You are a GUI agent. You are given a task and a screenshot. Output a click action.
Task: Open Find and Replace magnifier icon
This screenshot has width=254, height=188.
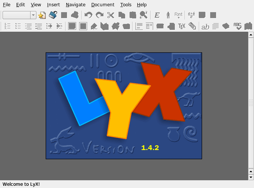[144, 15]
